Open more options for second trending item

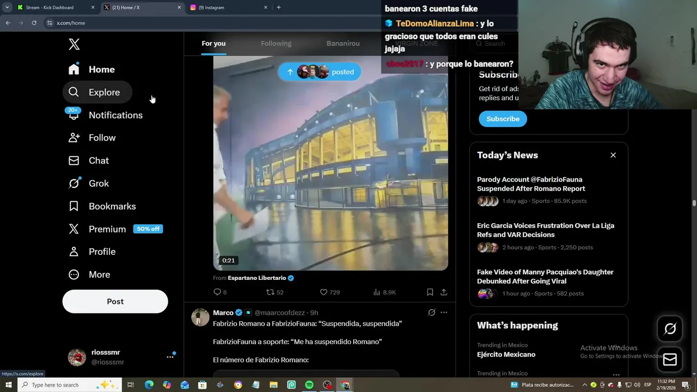[616, 375]
